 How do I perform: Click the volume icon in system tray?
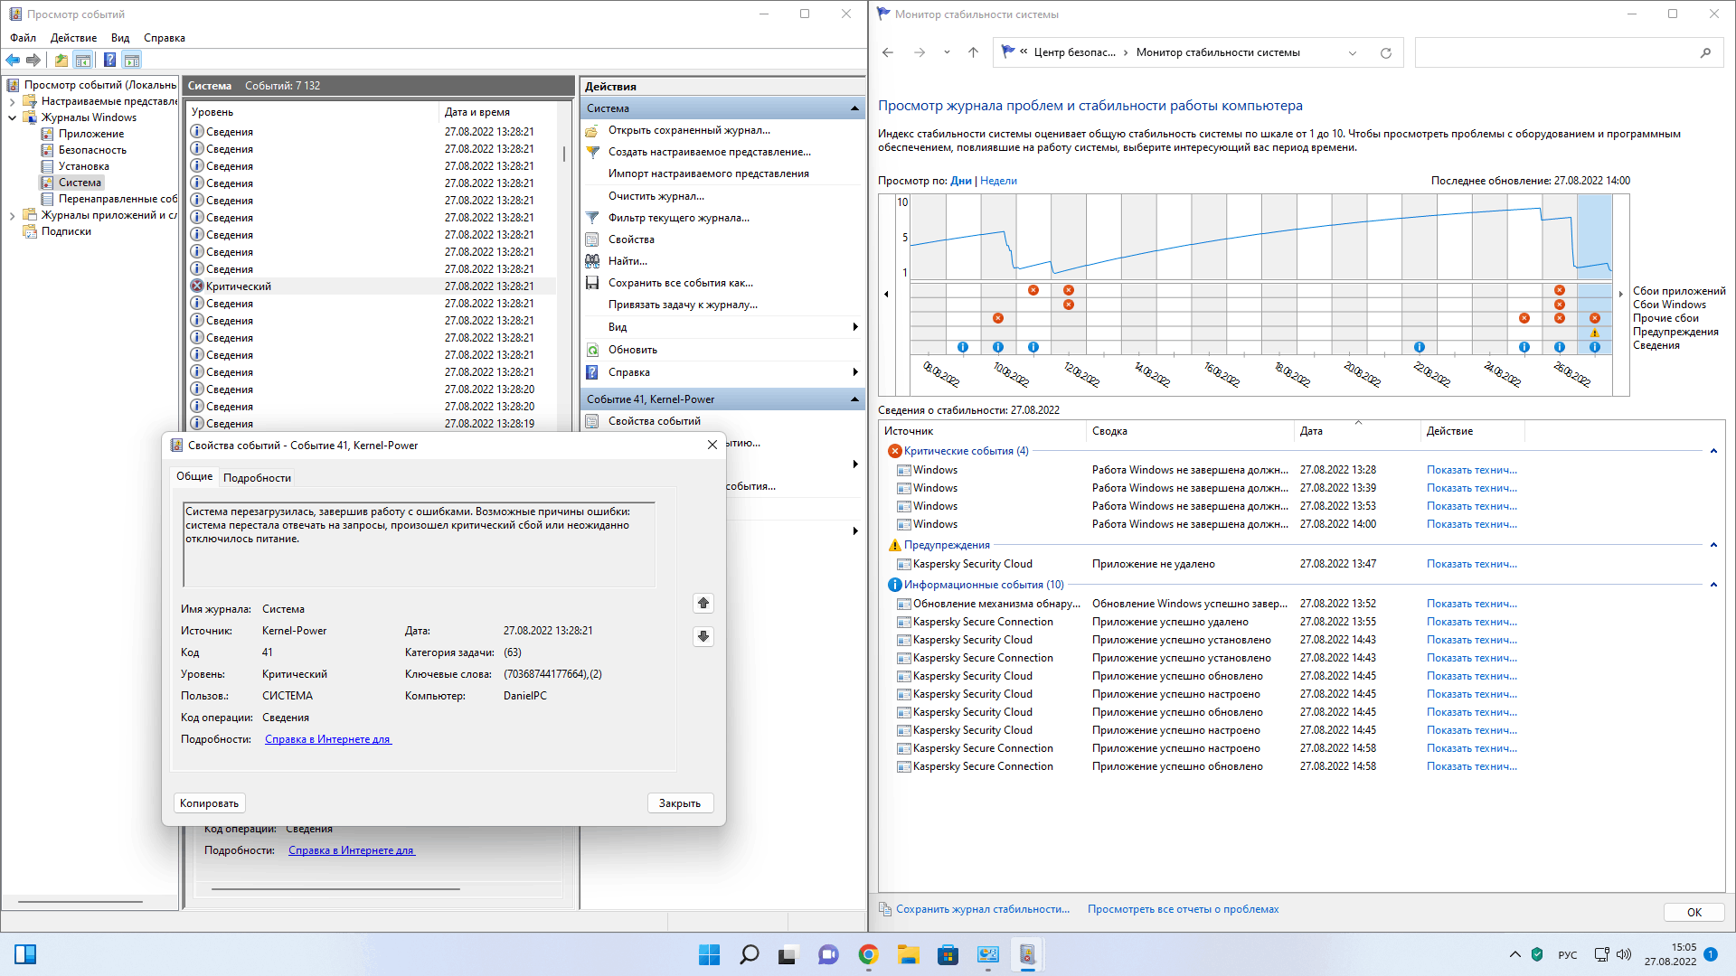[1624, 954]
